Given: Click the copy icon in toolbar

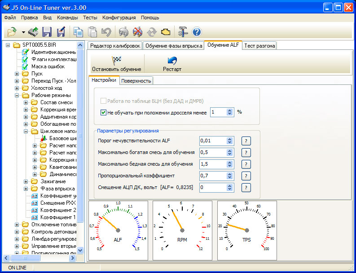Looking at the screenshot, I should [x=78, y=32].
